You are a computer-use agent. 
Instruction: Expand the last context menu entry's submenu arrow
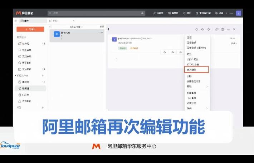(x=207, y=108)
